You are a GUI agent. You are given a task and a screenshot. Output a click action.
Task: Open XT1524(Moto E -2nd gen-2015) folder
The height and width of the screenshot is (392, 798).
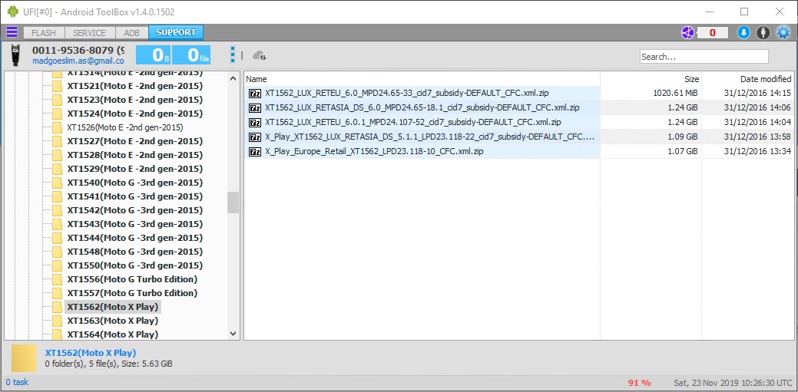point(134,114)
